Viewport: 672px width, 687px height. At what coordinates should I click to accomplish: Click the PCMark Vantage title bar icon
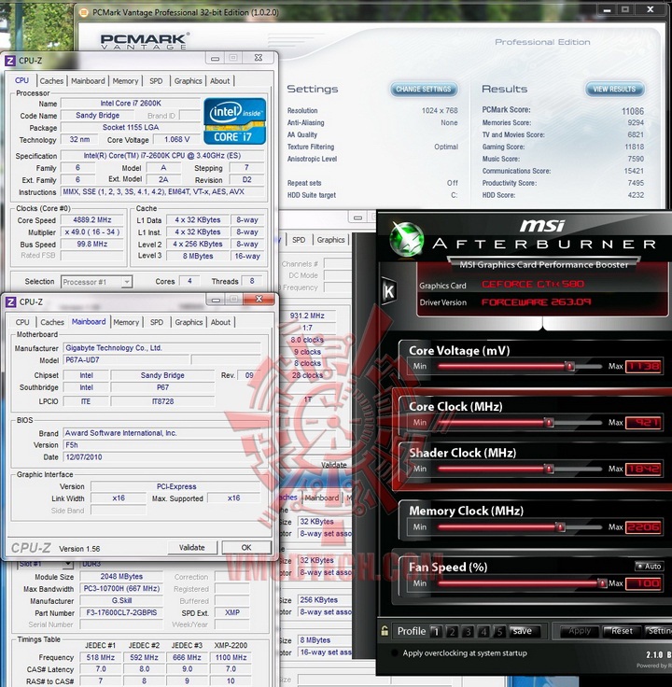(83, 13)
